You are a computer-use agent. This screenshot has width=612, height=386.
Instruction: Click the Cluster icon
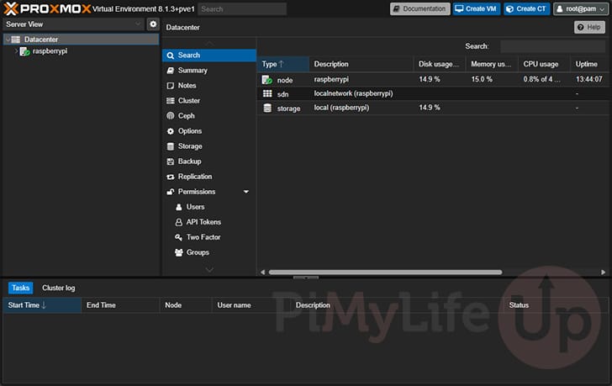point(170,101)
